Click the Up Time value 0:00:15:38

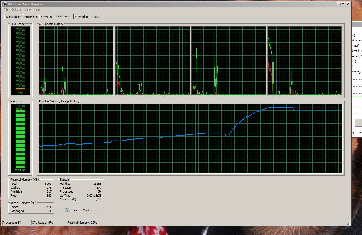click(94, 196)
